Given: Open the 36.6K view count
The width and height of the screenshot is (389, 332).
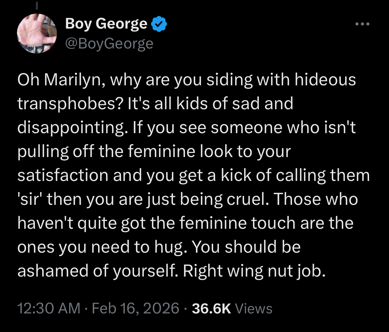Looking at the screenshot, I should [232, 308].
